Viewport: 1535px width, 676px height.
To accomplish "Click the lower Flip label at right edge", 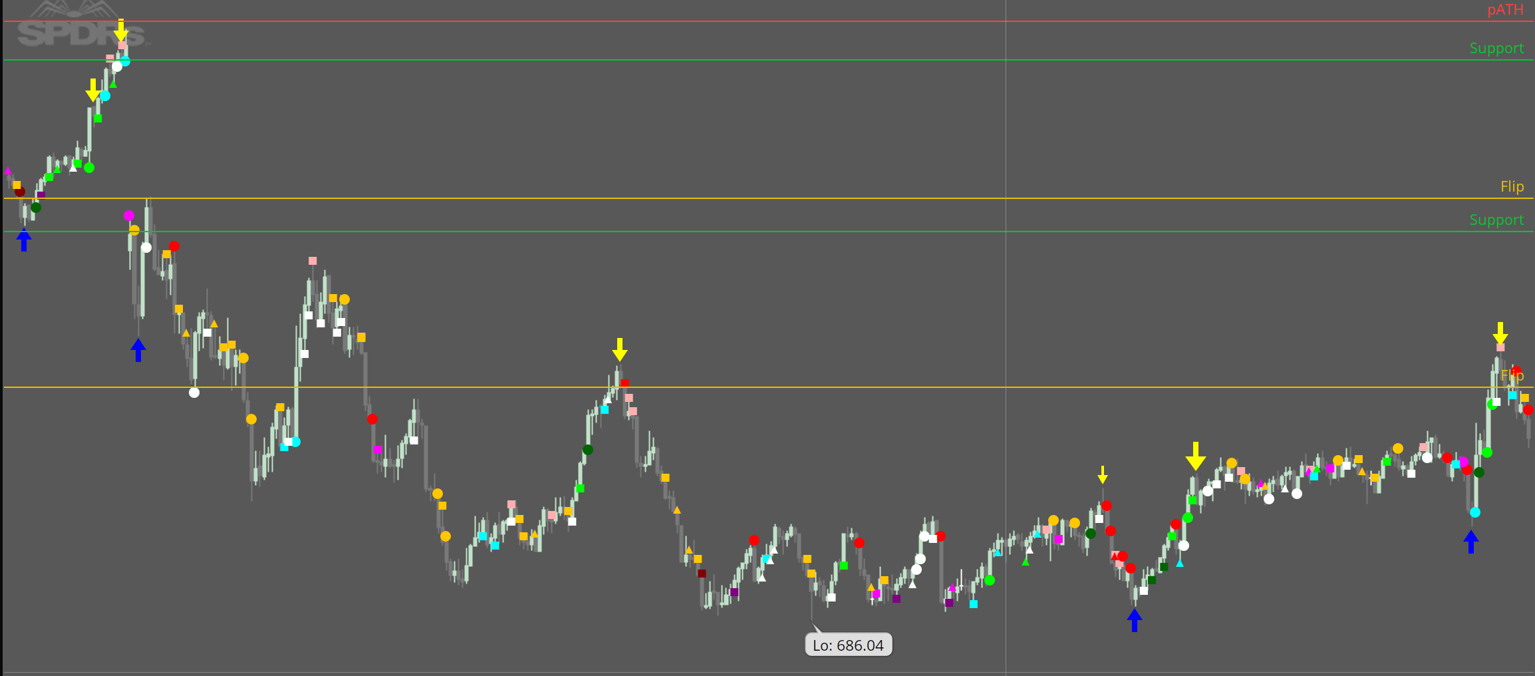I will (x=1512, y=376).
